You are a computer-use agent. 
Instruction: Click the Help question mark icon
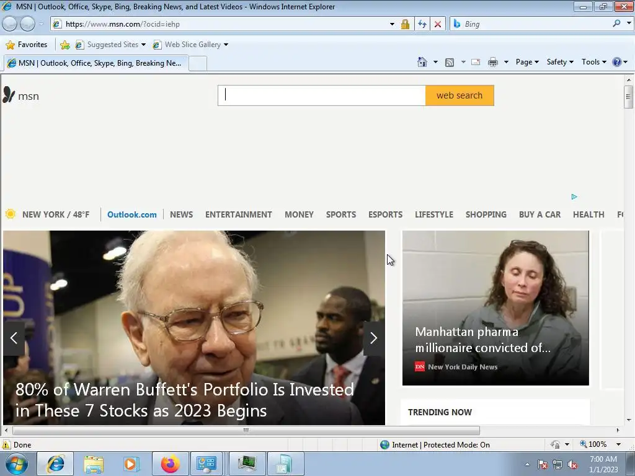coord(617,62)
